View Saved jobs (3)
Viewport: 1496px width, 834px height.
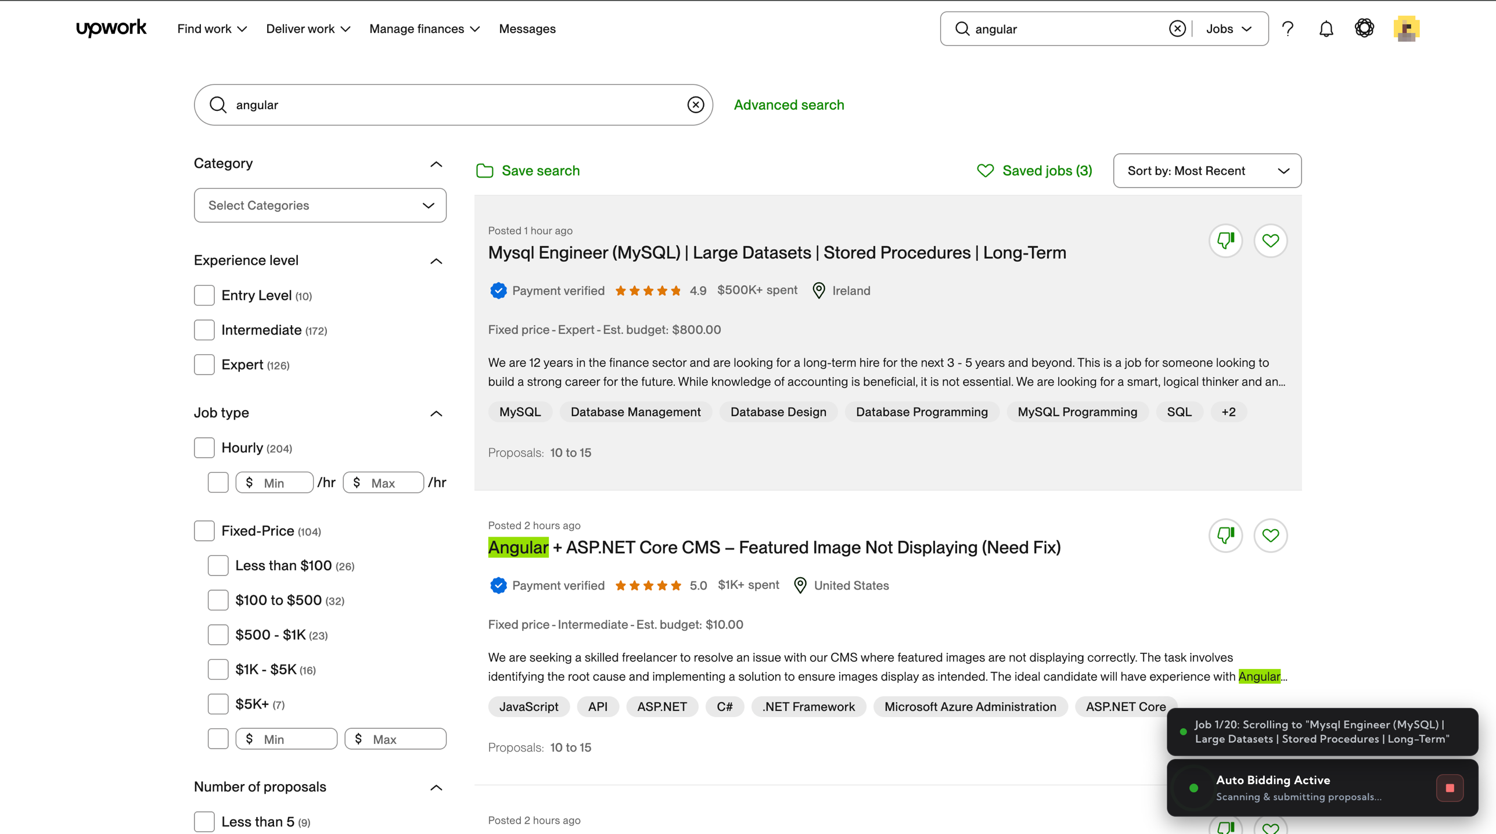pos(1047,171)
